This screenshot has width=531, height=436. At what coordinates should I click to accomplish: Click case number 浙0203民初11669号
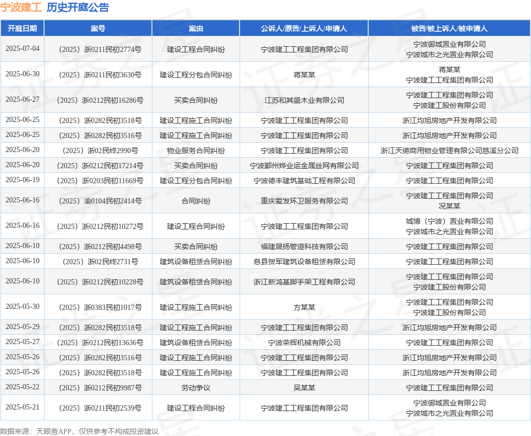pos(100,181)
